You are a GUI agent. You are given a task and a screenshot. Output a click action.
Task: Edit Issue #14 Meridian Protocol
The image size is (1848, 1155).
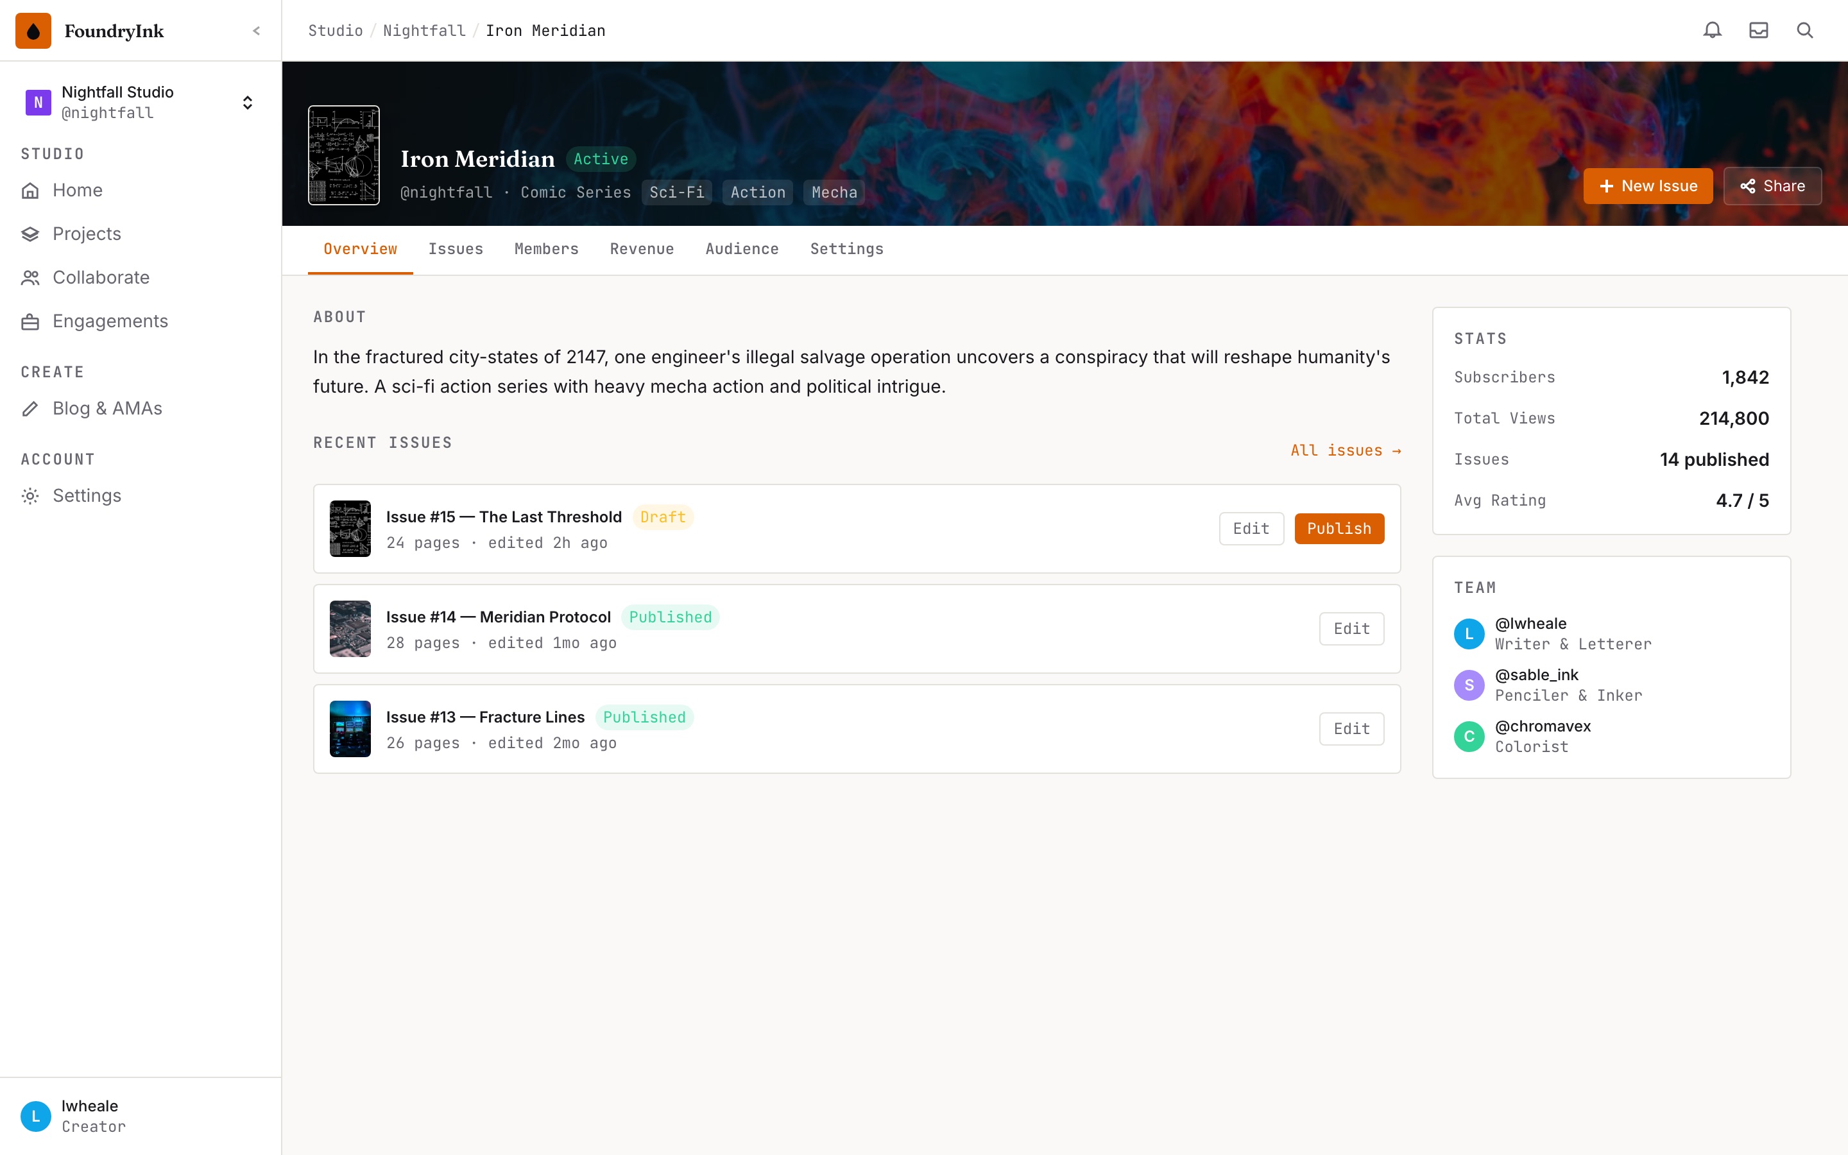click(x=1351, y=629)
